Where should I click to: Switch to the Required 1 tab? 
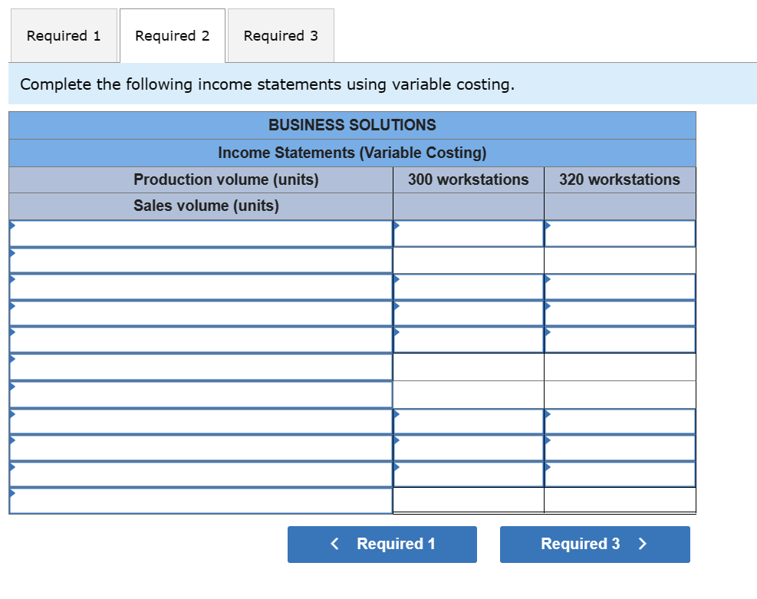(64, 35)
